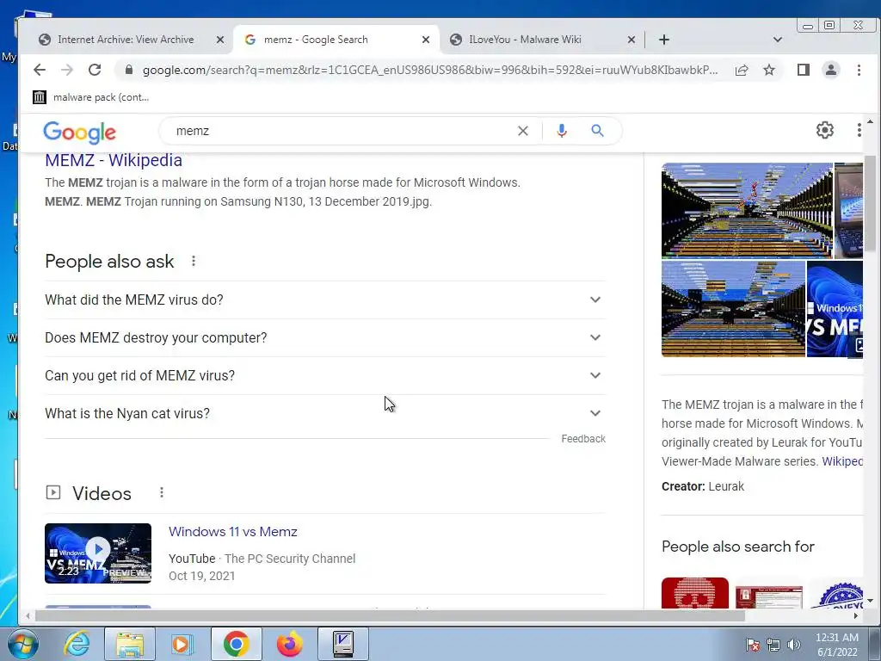The width and height of the screenshot is (881, 661).
Task: Reload the page with the refresh icon
Action: [x=95, y=70]
